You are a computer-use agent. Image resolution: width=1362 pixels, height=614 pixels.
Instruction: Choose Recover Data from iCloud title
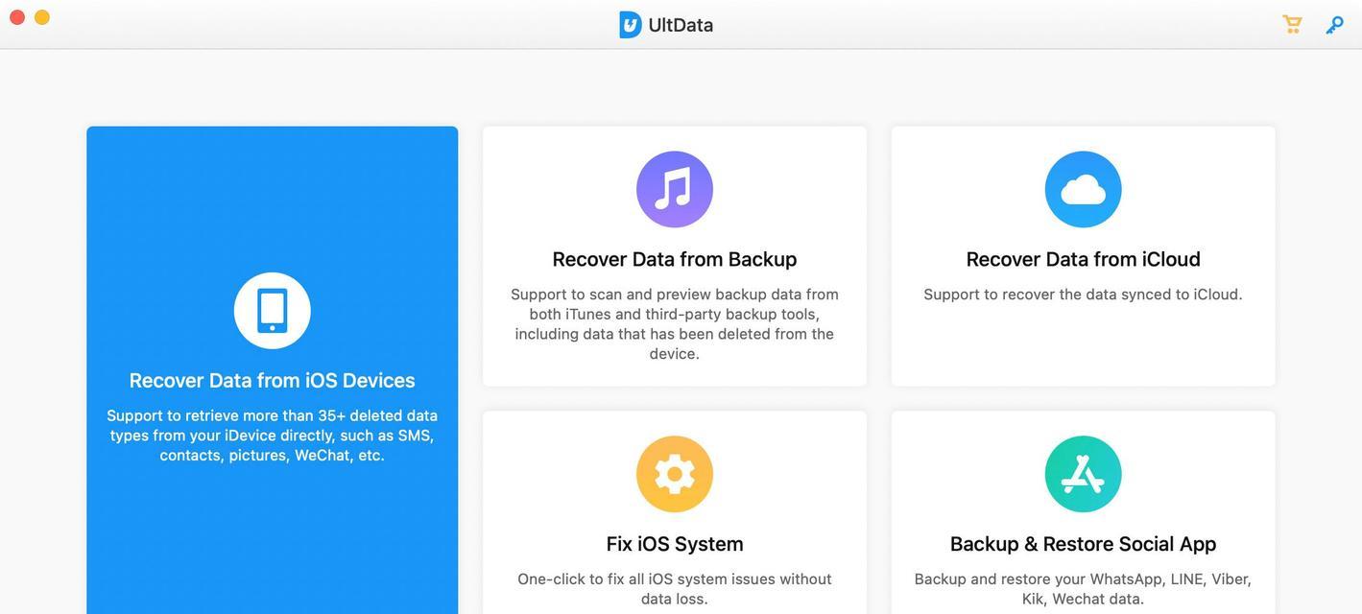(x=1084, y=259)
